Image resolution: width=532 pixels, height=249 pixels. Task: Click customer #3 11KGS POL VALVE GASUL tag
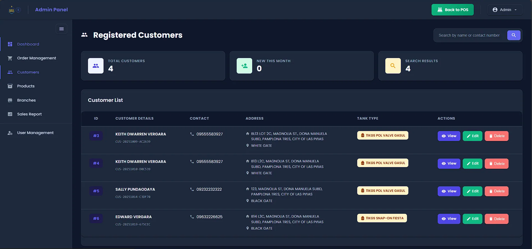coord(383,135)
